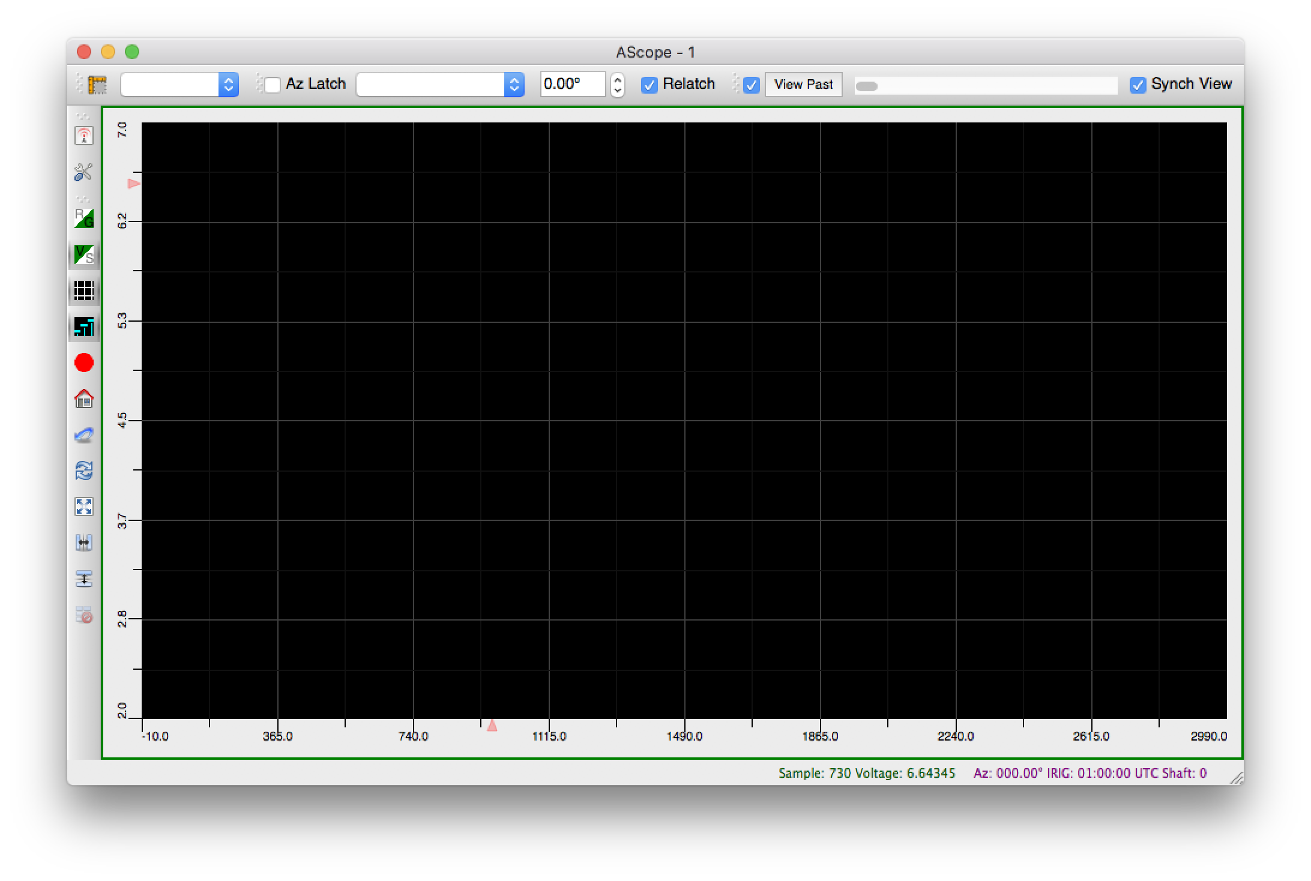The image size is (1311, 881).
Task: Uncheck the Relatch checkbox
Action: coord(649,85)
